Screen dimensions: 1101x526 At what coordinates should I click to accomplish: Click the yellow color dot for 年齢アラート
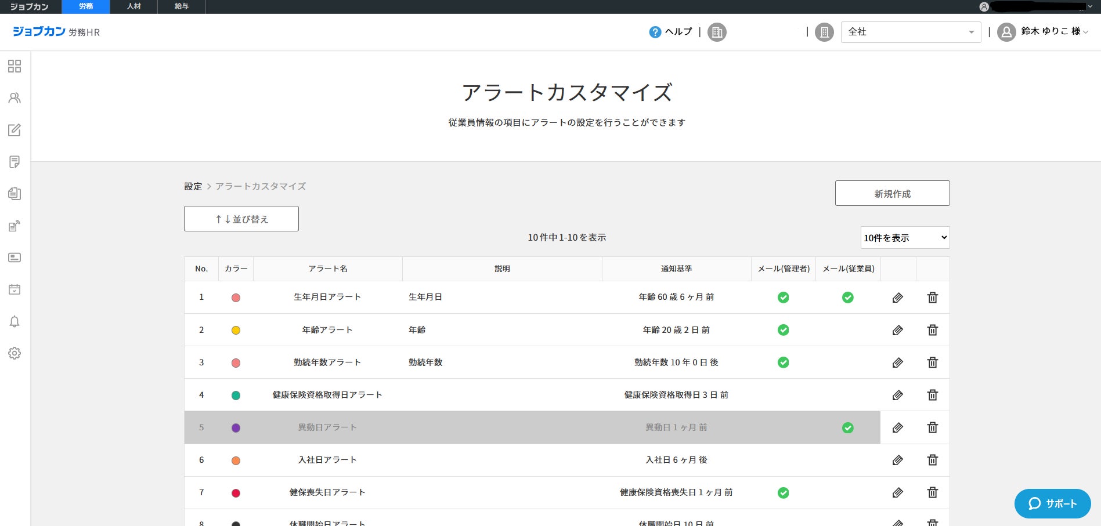coord(236,331)
